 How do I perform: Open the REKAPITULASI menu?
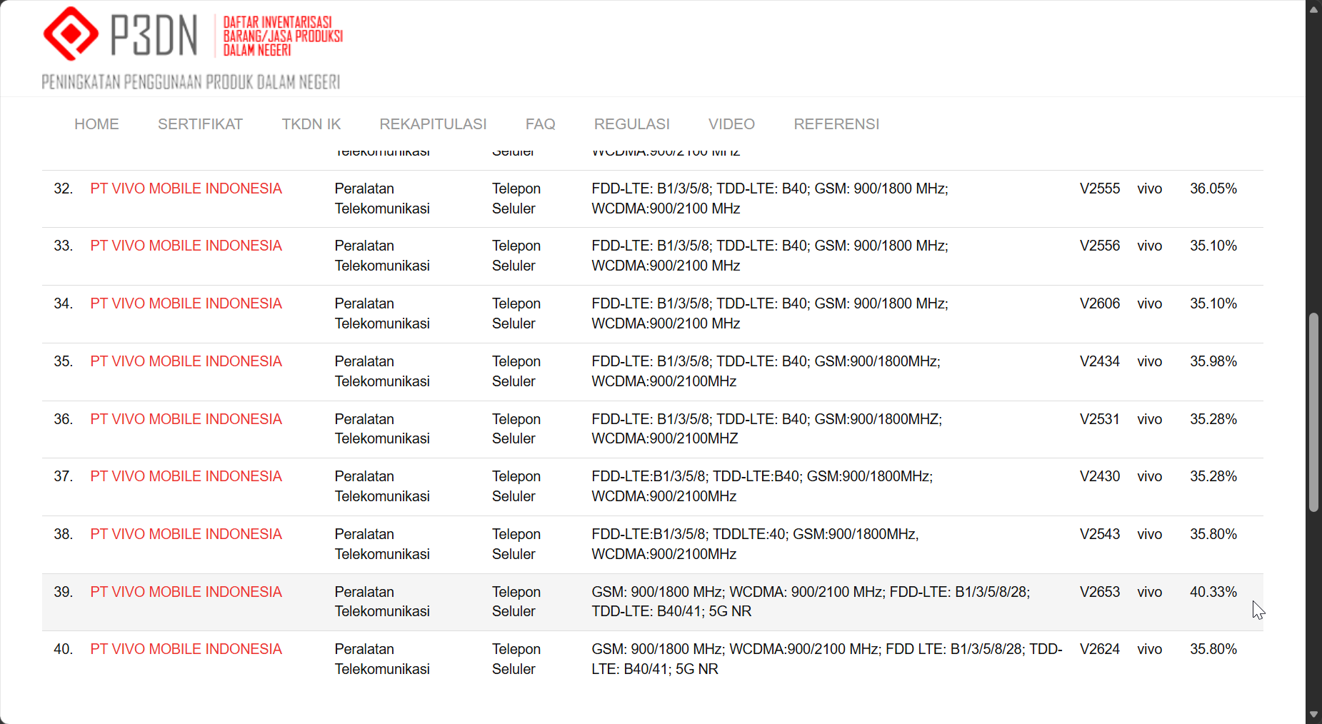tap(433, 124)
